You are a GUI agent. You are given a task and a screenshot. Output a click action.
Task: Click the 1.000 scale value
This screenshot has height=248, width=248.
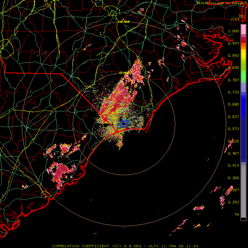pyautogui.click(x=233, y=31)
